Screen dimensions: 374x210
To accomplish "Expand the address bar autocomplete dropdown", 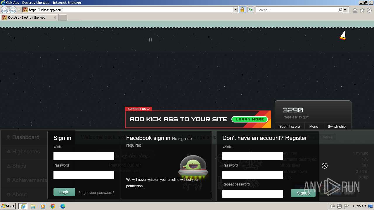I will (x=236, y=10).
